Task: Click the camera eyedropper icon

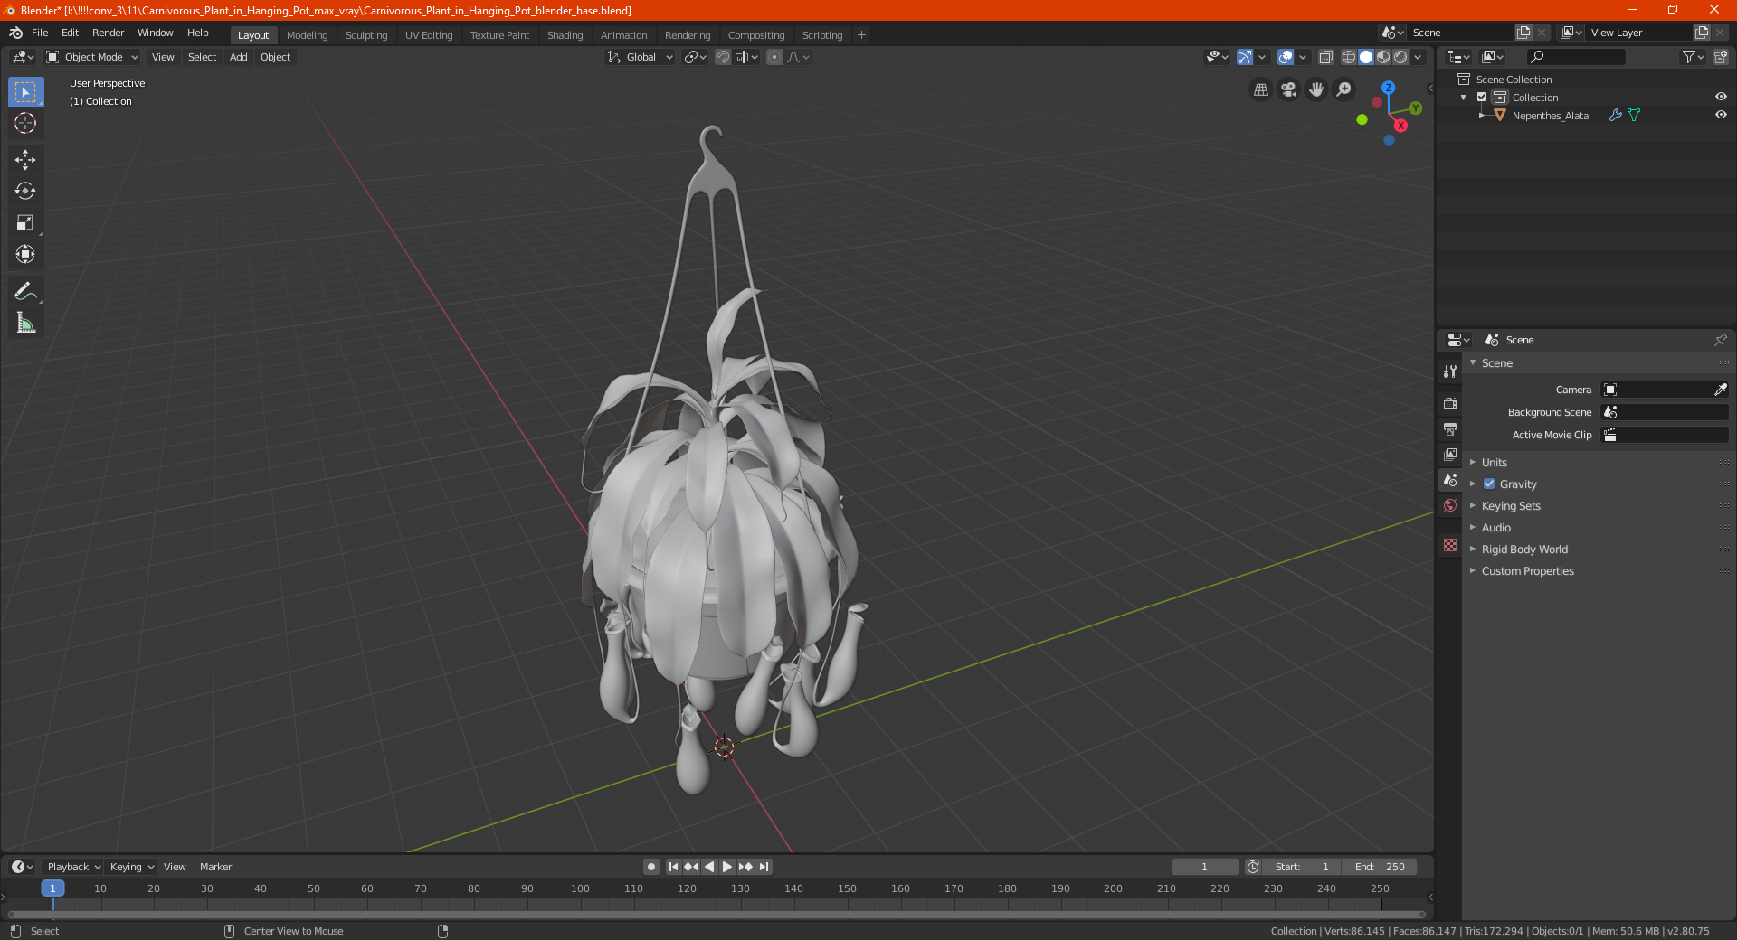Action: pyautogui.click(x=1720, y=390)
